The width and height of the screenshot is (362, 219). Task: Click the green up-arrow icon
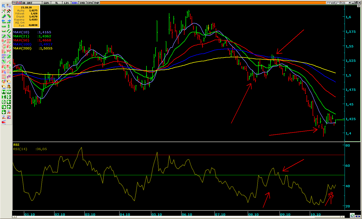(x=9, y=107)
